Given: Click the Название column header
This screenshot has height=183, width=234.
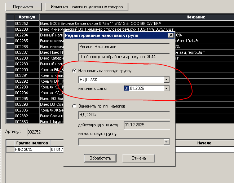Looking at the screenshot, I should (195, 17).
